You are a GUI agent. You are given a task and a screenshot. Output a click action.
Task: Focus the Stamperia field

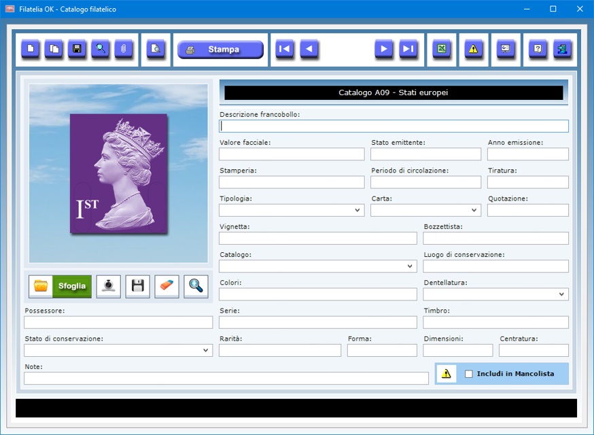(292, 182)
